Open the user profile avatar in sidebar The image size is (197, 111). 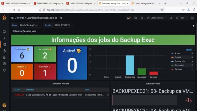4,105
